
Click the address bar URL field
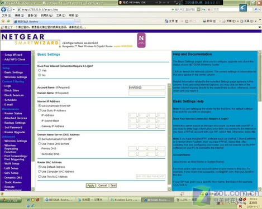93,9
